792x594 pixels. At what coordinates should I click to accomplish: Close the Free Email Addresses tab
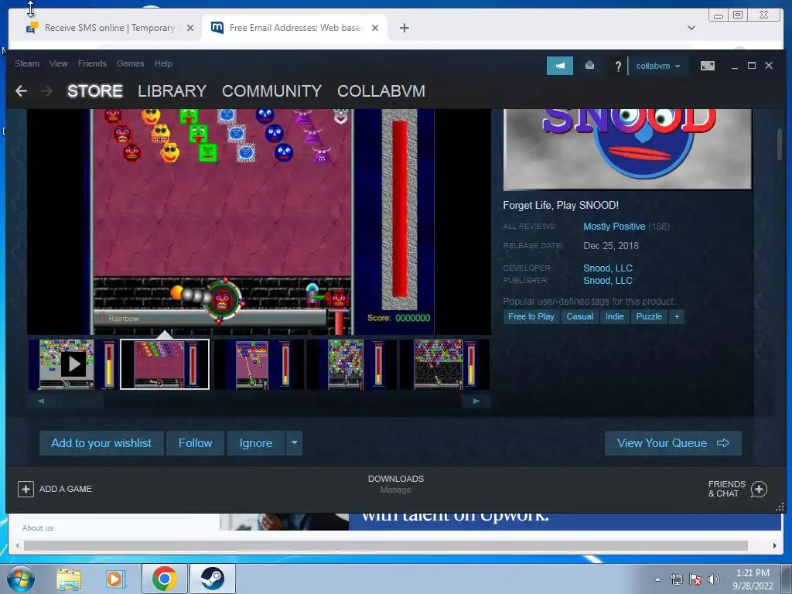[375, 28]
